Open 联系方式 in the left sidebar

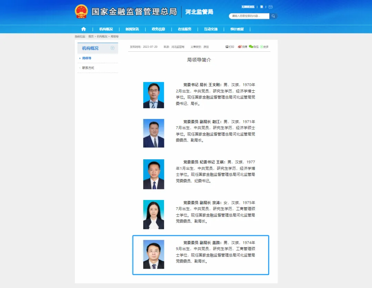pos(88,68)
